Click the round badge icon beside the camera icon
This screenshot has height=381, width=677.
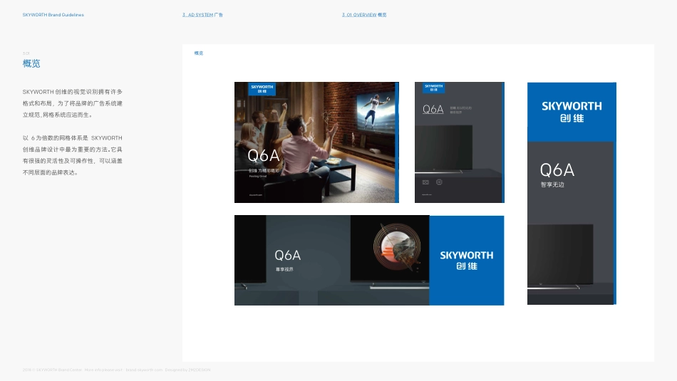[439, 182]
